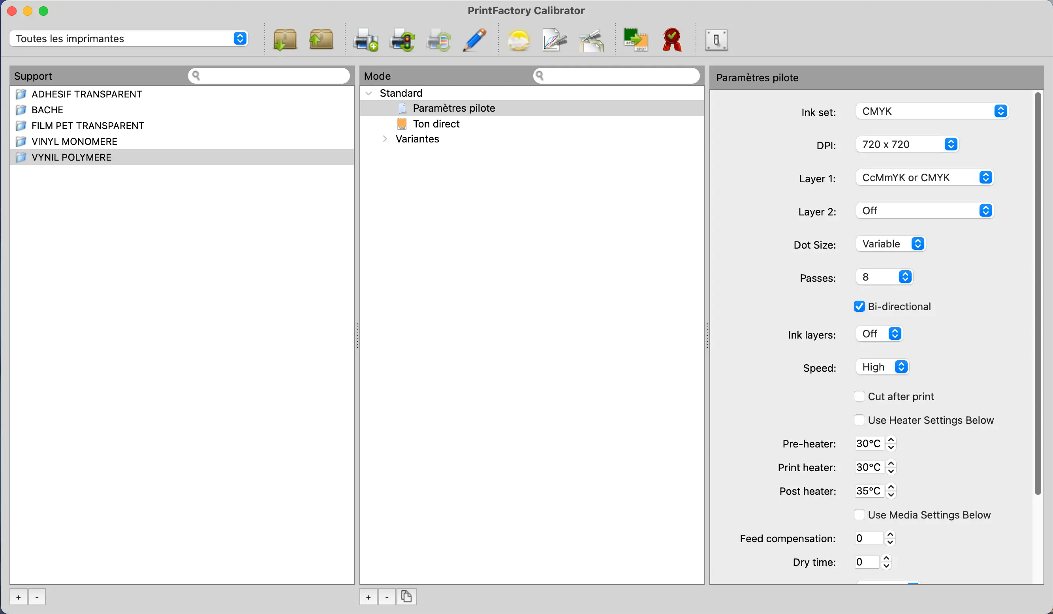
Task: Toggle the Bi-directional checkbox
Action: [x=859, y=306]
